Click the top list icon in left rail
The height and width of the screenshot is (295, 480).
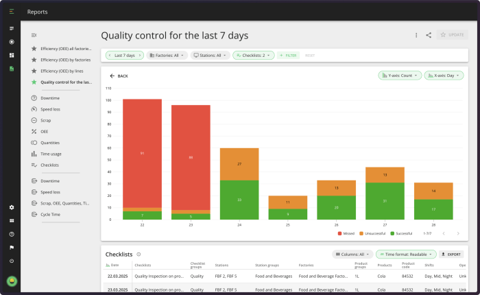tap(12, 29)
